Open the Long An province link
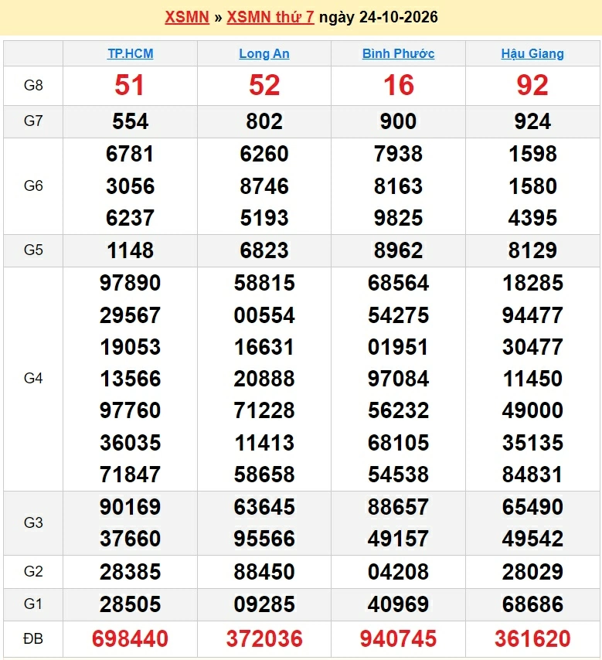 264,53
